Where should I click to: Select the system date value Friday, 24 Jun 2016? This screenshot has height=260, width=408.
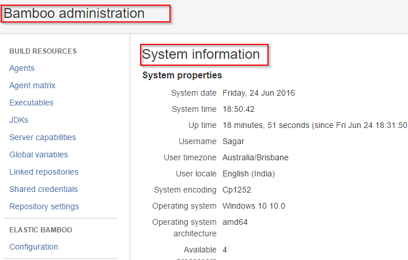259,93
